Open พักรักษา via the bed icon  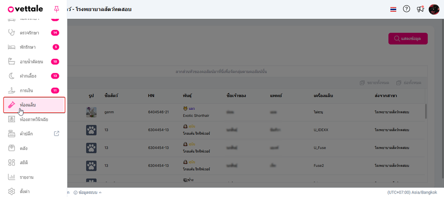(11, 47)
